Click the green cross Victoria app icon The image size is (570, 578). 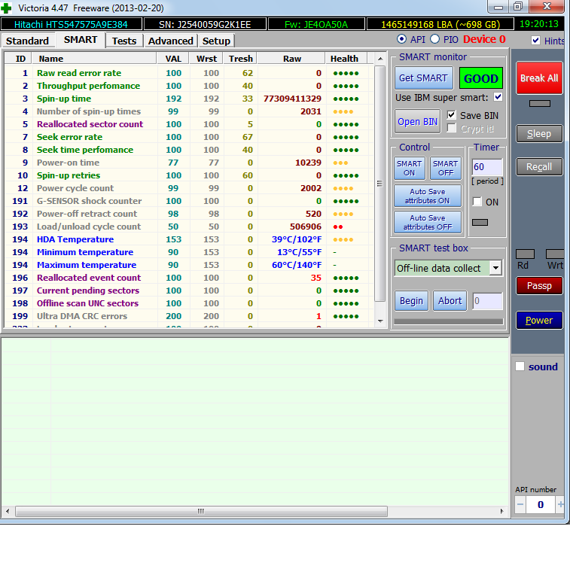click(x=7, y=8)
